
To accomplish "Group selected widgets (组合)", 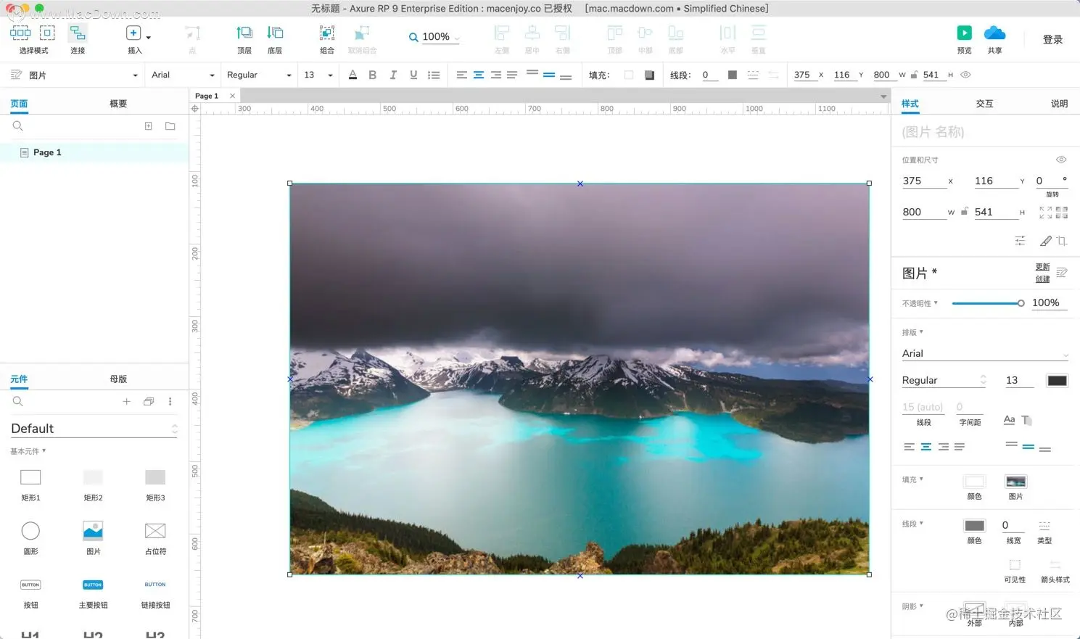I will coord(327,33).
